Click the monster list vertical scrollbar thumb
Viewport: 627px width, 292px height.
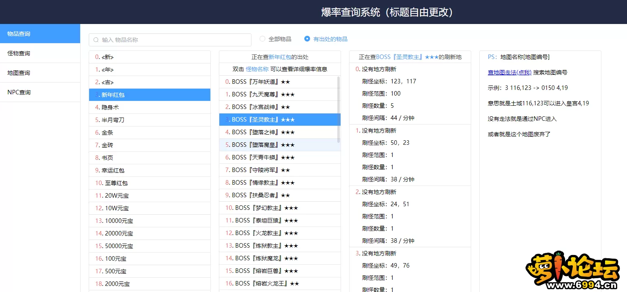click(x=339, y=109)
